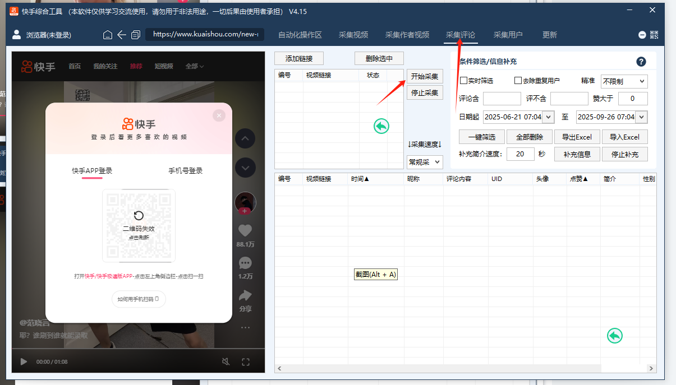Click the user avatar icon next to 浏览器(未登录)
The height and width of the screenshot is (385, 676).
pyautogui.click(x=16, y=35)
